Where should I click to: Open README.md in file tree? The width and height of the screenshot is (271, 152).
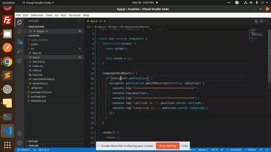38,101
